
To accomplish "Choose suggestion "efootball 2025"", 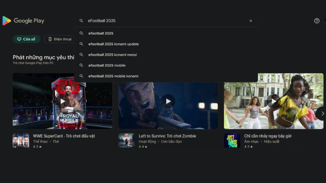I will [101, 33].
